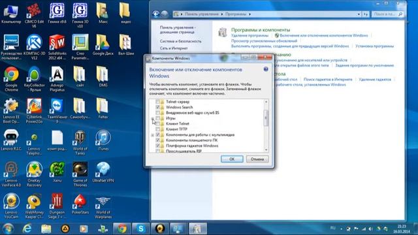The height and width of the screenshot is (235, 418).
Task: Select the OneKey Recovery desktop icon
Action: [34, 174]
